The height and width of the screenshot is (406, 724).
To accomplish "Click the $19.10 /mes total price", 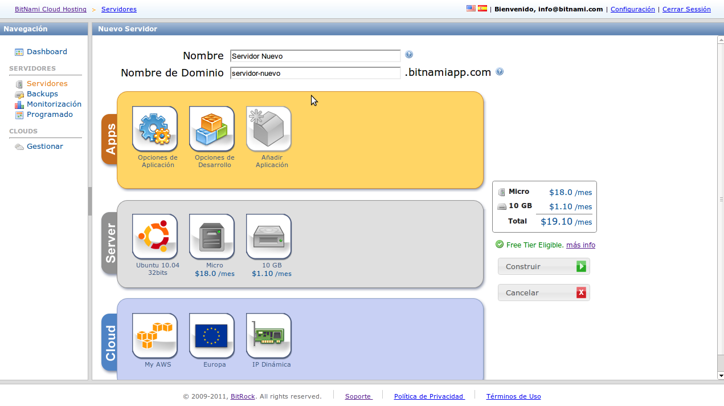I will [566, 222].
